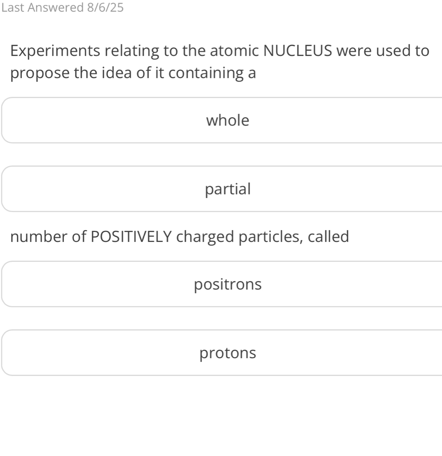The width and height of the screenshot is (442, 456).
Task: Click the phrase 'of it' in the question
Action: tap(150, 73)
